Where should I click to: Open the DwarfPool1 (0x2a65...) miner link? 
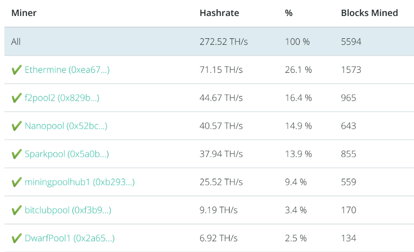(69, 238)
